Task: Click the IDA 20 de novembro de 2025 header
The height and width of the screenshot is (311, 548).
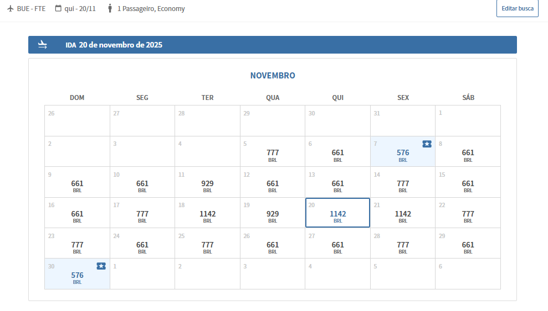Action: pos(273,45)
